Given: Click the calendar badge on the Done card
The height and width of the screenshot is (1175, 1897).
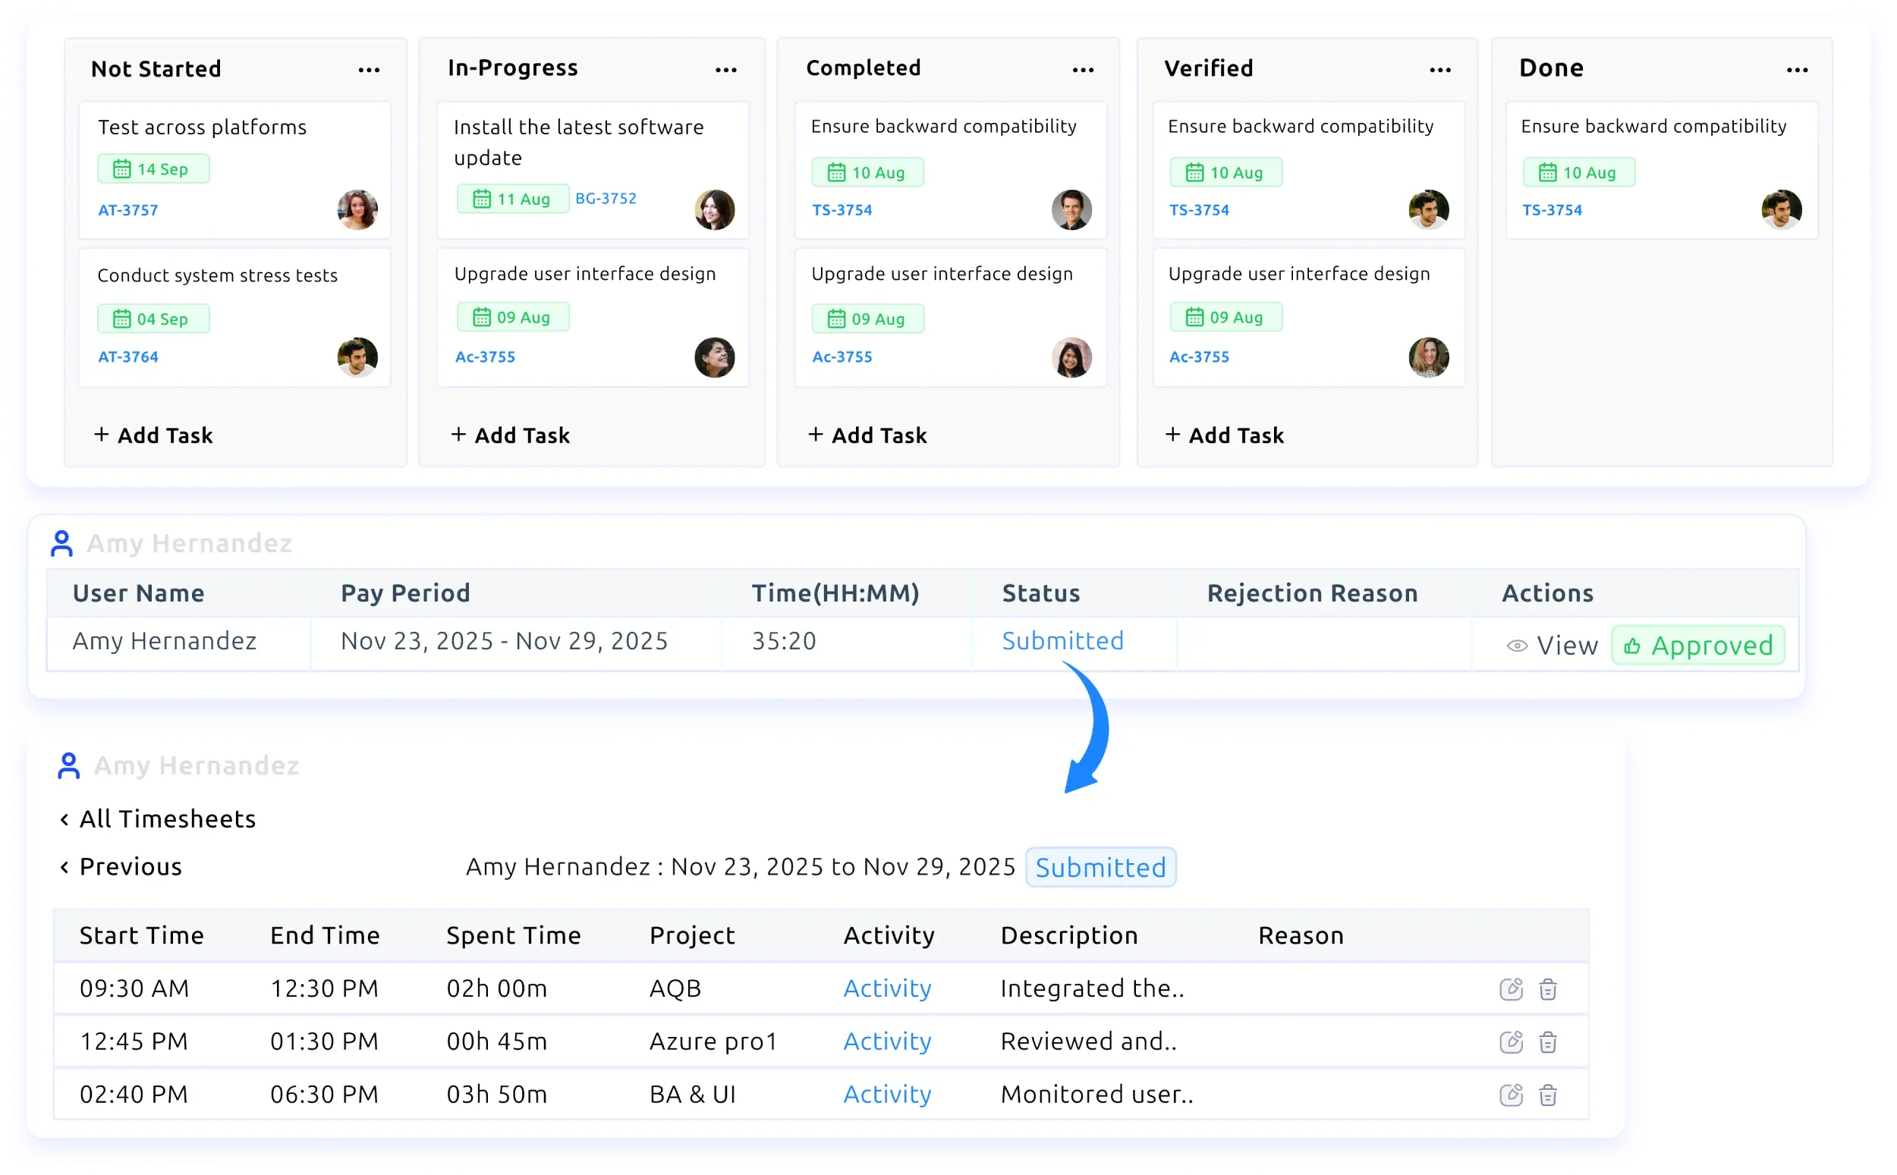Looking at the screenshot, I should 1579,171.
